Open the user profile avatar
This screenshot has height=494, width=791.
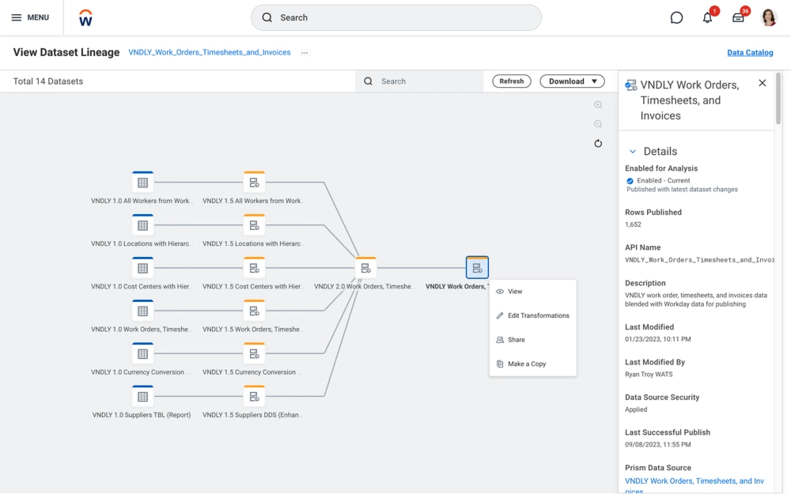(768, 17)
